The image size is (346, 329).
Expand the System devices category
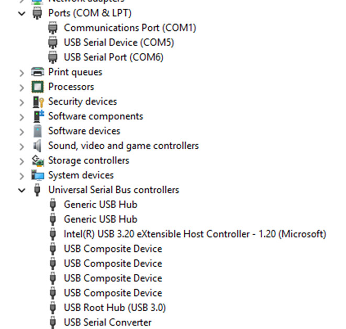21,175
